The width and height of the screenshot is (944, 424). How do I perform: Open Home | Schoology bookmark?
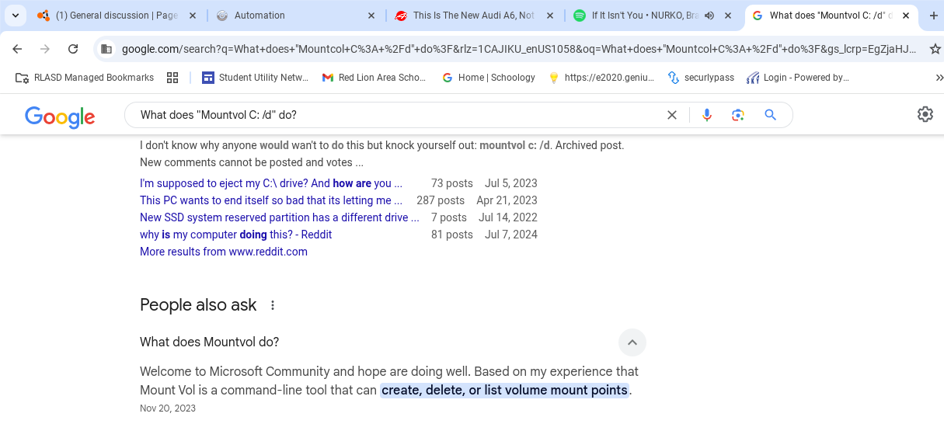point(488,78)
